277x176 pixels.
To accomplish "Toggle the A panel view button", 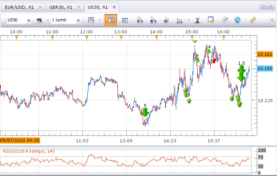I will (125, 21).
